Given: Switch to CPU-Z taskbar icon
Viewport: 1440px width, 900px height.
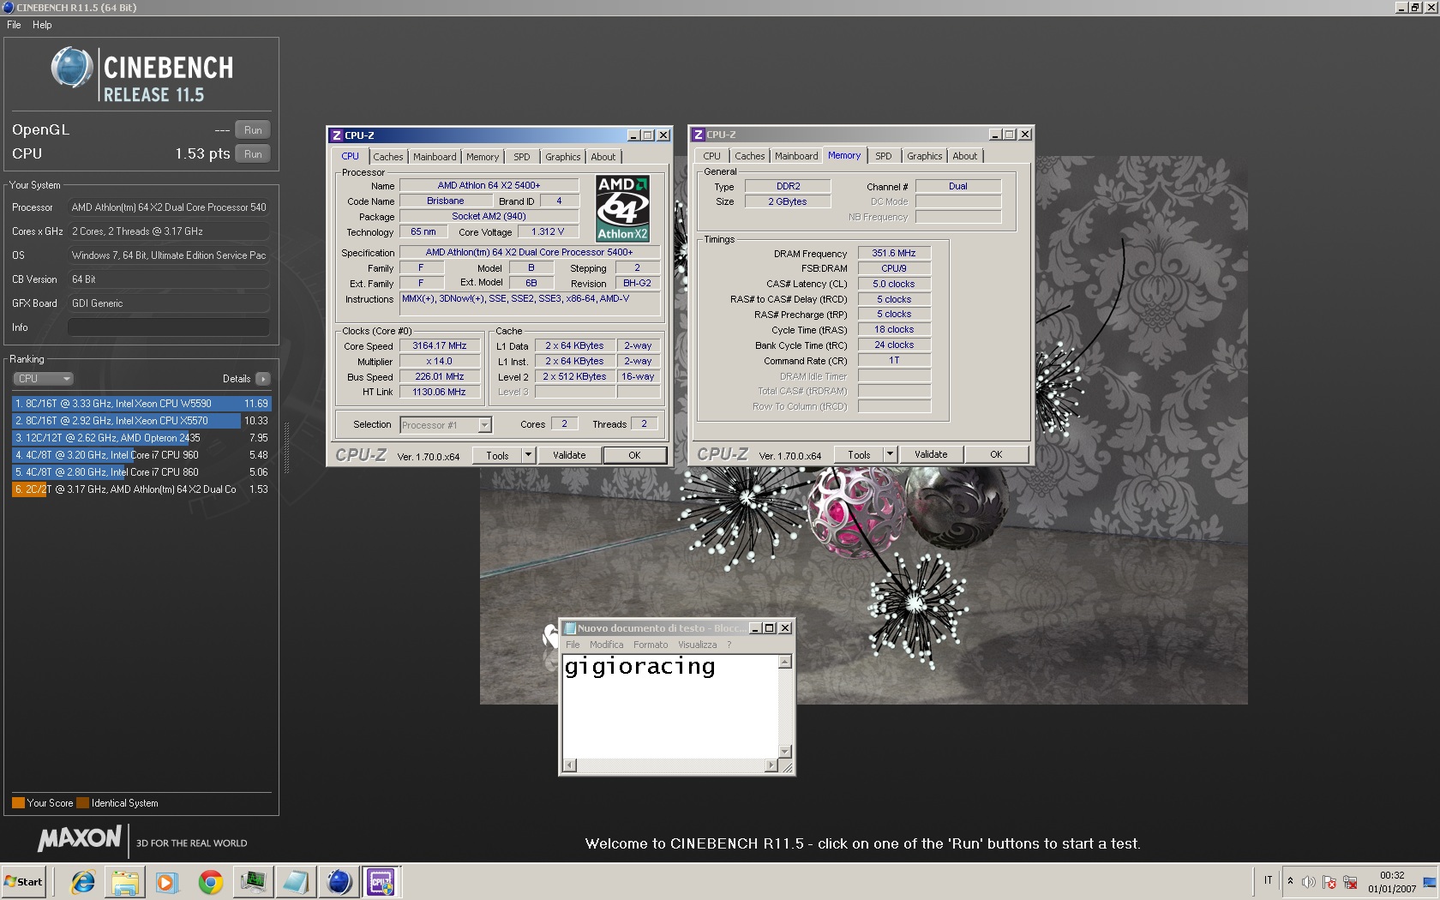Looking at the screenshot, I should coord(381,882).
